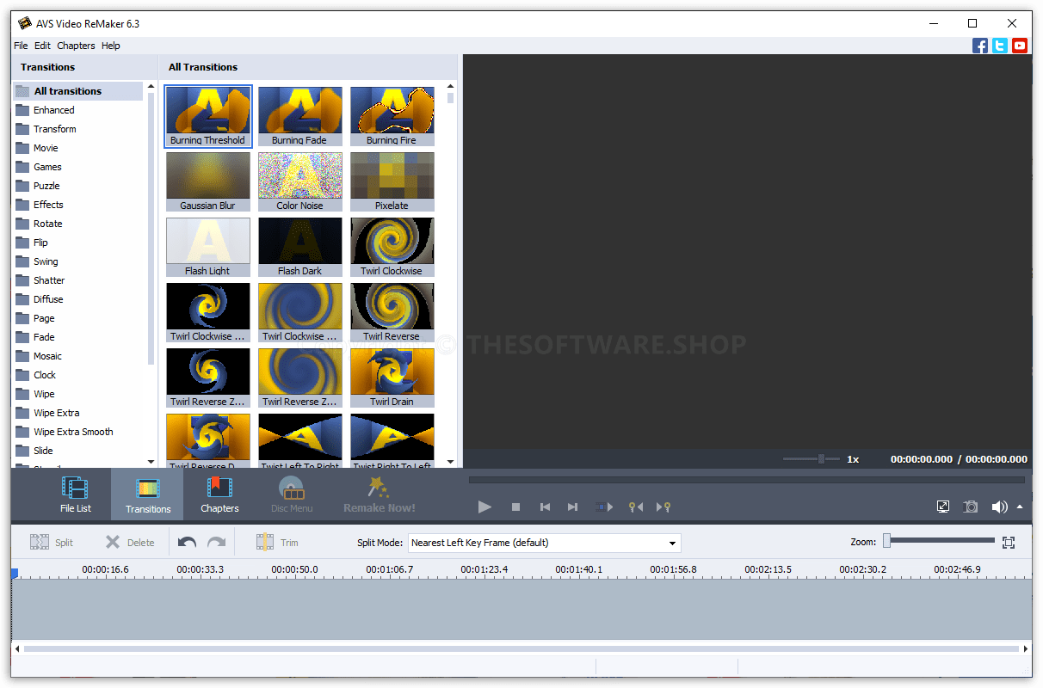Open the Chapters panel
The image size is (1043, 688).
[x=219, y=494]
